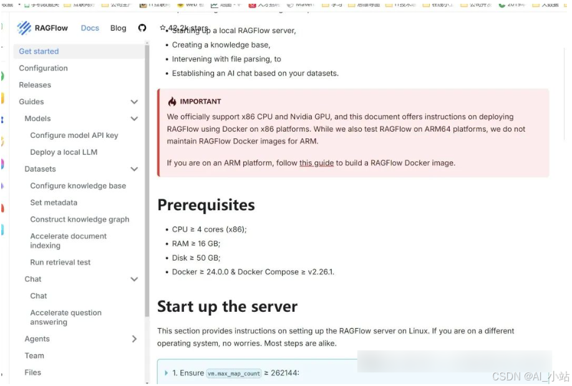Open the Chat sub-page link
This screenshot has height=386, width=572.
pos(38,296)
